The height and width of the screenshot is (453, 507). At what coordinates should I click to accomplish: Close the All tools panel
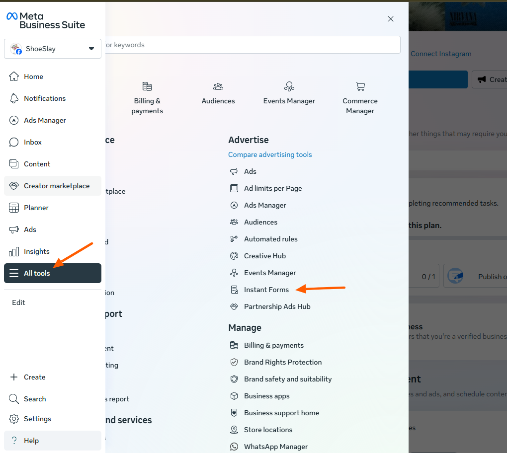391,19
